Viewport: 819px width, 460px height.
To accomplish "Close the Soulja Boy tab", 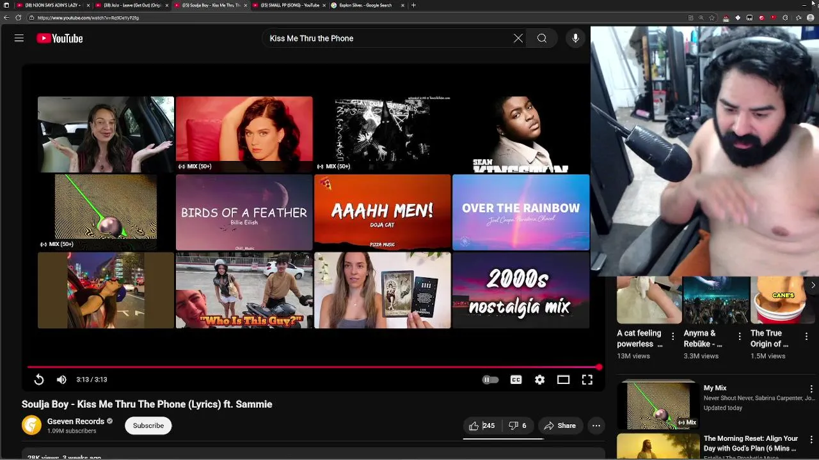I will click(245, 5).
